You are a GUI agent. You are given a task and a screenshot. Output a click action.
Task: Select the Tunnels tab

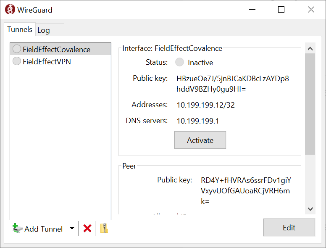point(20,29)
